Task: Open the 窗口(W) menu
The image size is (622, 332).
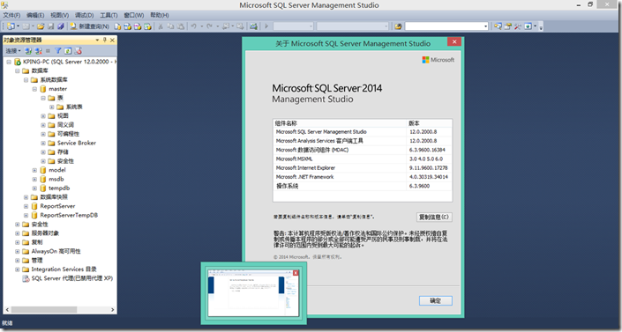Action: [134, 15]
